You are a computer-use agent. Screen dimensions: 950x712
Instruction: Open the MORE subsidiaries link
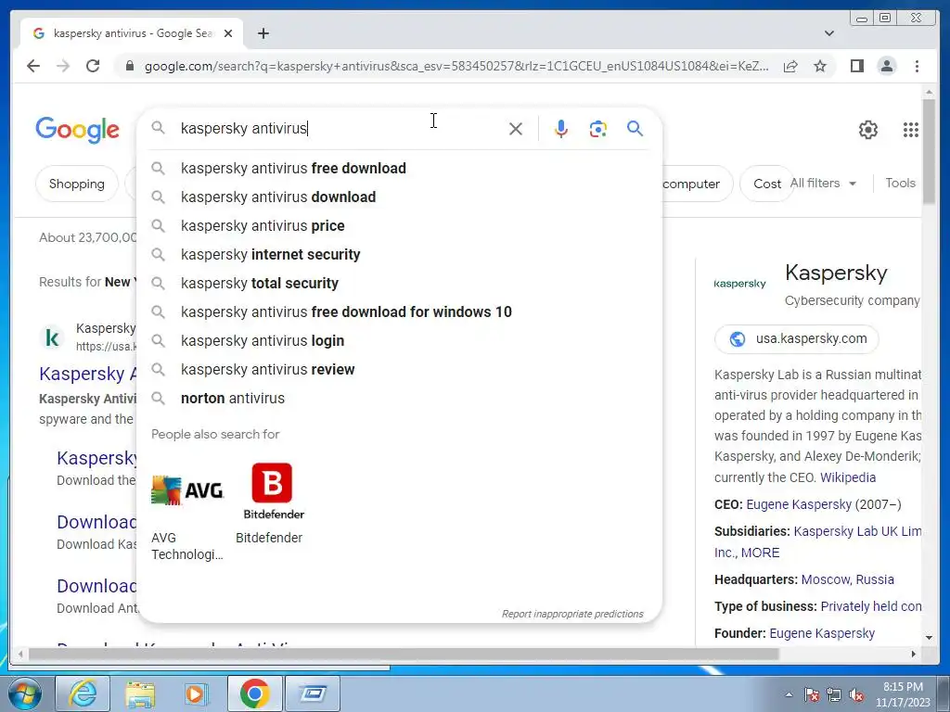pyautogui.click(x=761, y=553)
